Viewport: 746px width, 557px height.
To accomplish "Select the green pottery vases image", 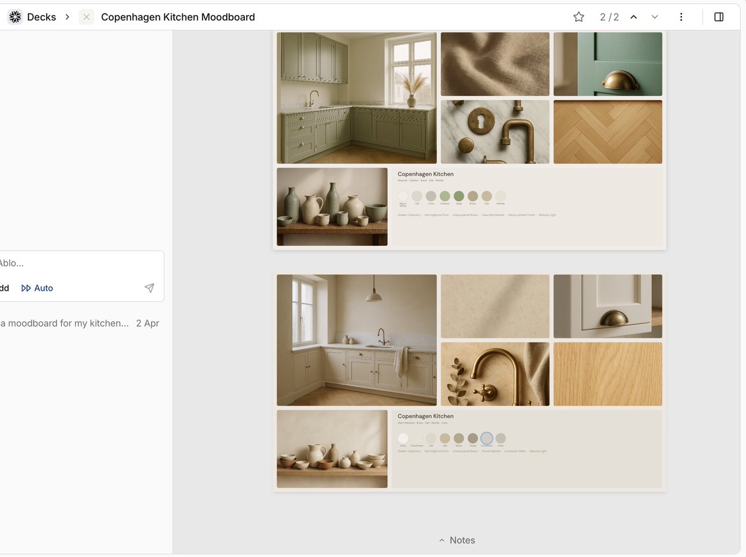I will [332, 207].
